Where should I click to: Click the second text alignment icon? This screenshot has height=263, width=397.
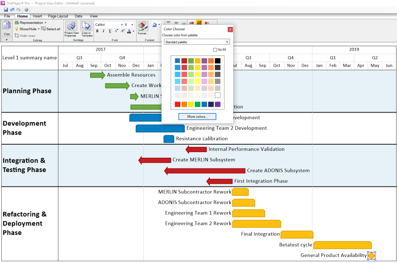tap(176, 23)
